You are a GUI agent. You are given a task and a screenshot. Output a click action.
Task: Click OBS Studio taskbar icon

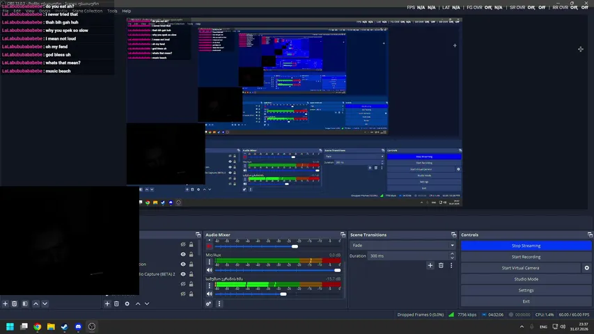click(92, 327)
